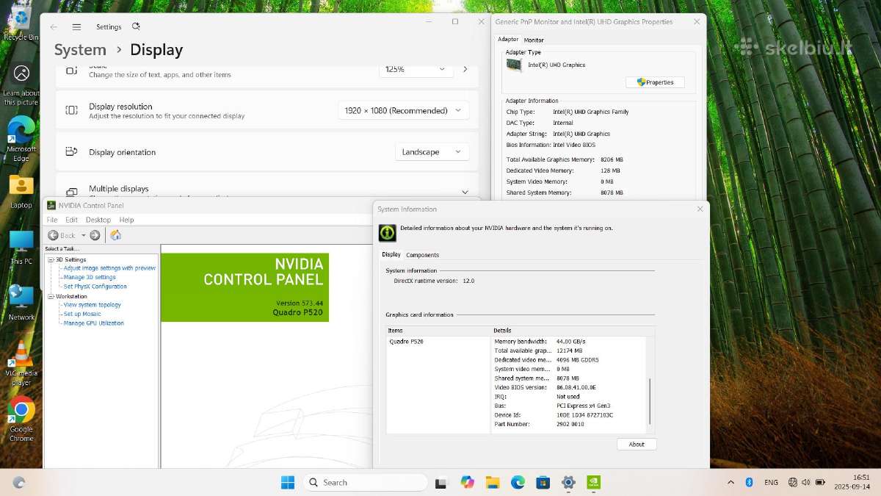
Task: Launch Microsoft Edge from the desktop
Action: point(21,138)
